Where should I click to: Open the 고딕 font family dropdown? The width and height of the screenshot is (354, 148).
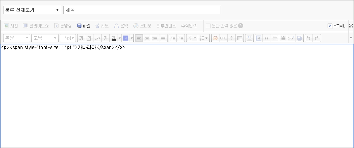45,38
